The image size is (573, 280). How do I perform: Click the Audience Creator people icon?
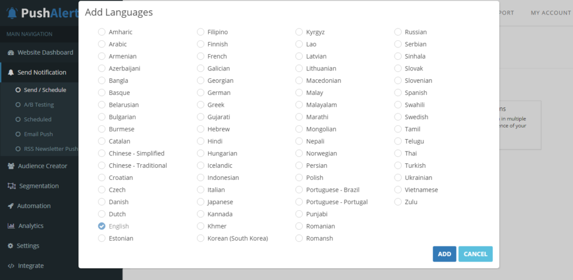click(11, 166)
